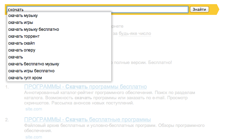Pick the plain "скачать" suggestion

(x=16, y=57)
